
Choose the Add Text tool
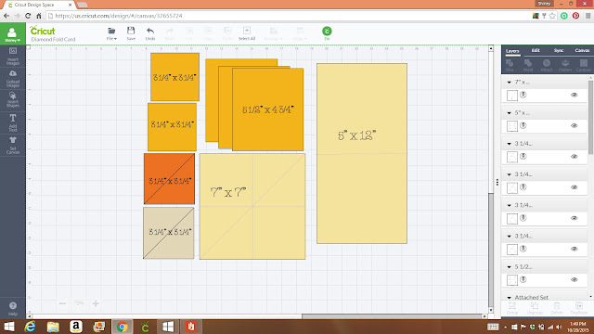tap(12, 122)
